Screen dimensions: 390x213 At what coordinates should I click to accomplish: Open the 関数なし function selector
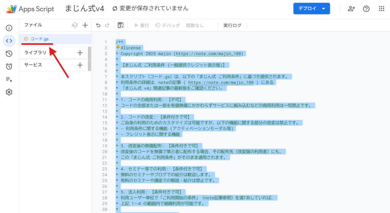195,25
